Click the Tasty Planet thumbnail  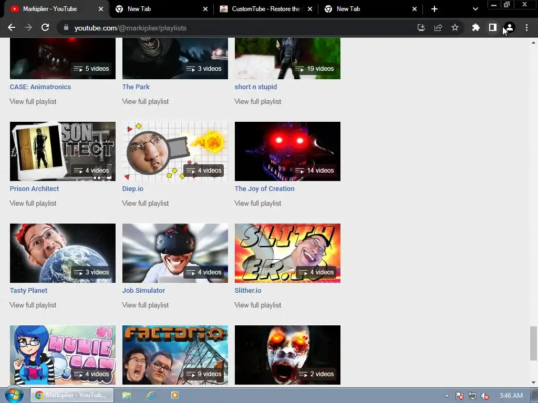click(x=63, y=253)
